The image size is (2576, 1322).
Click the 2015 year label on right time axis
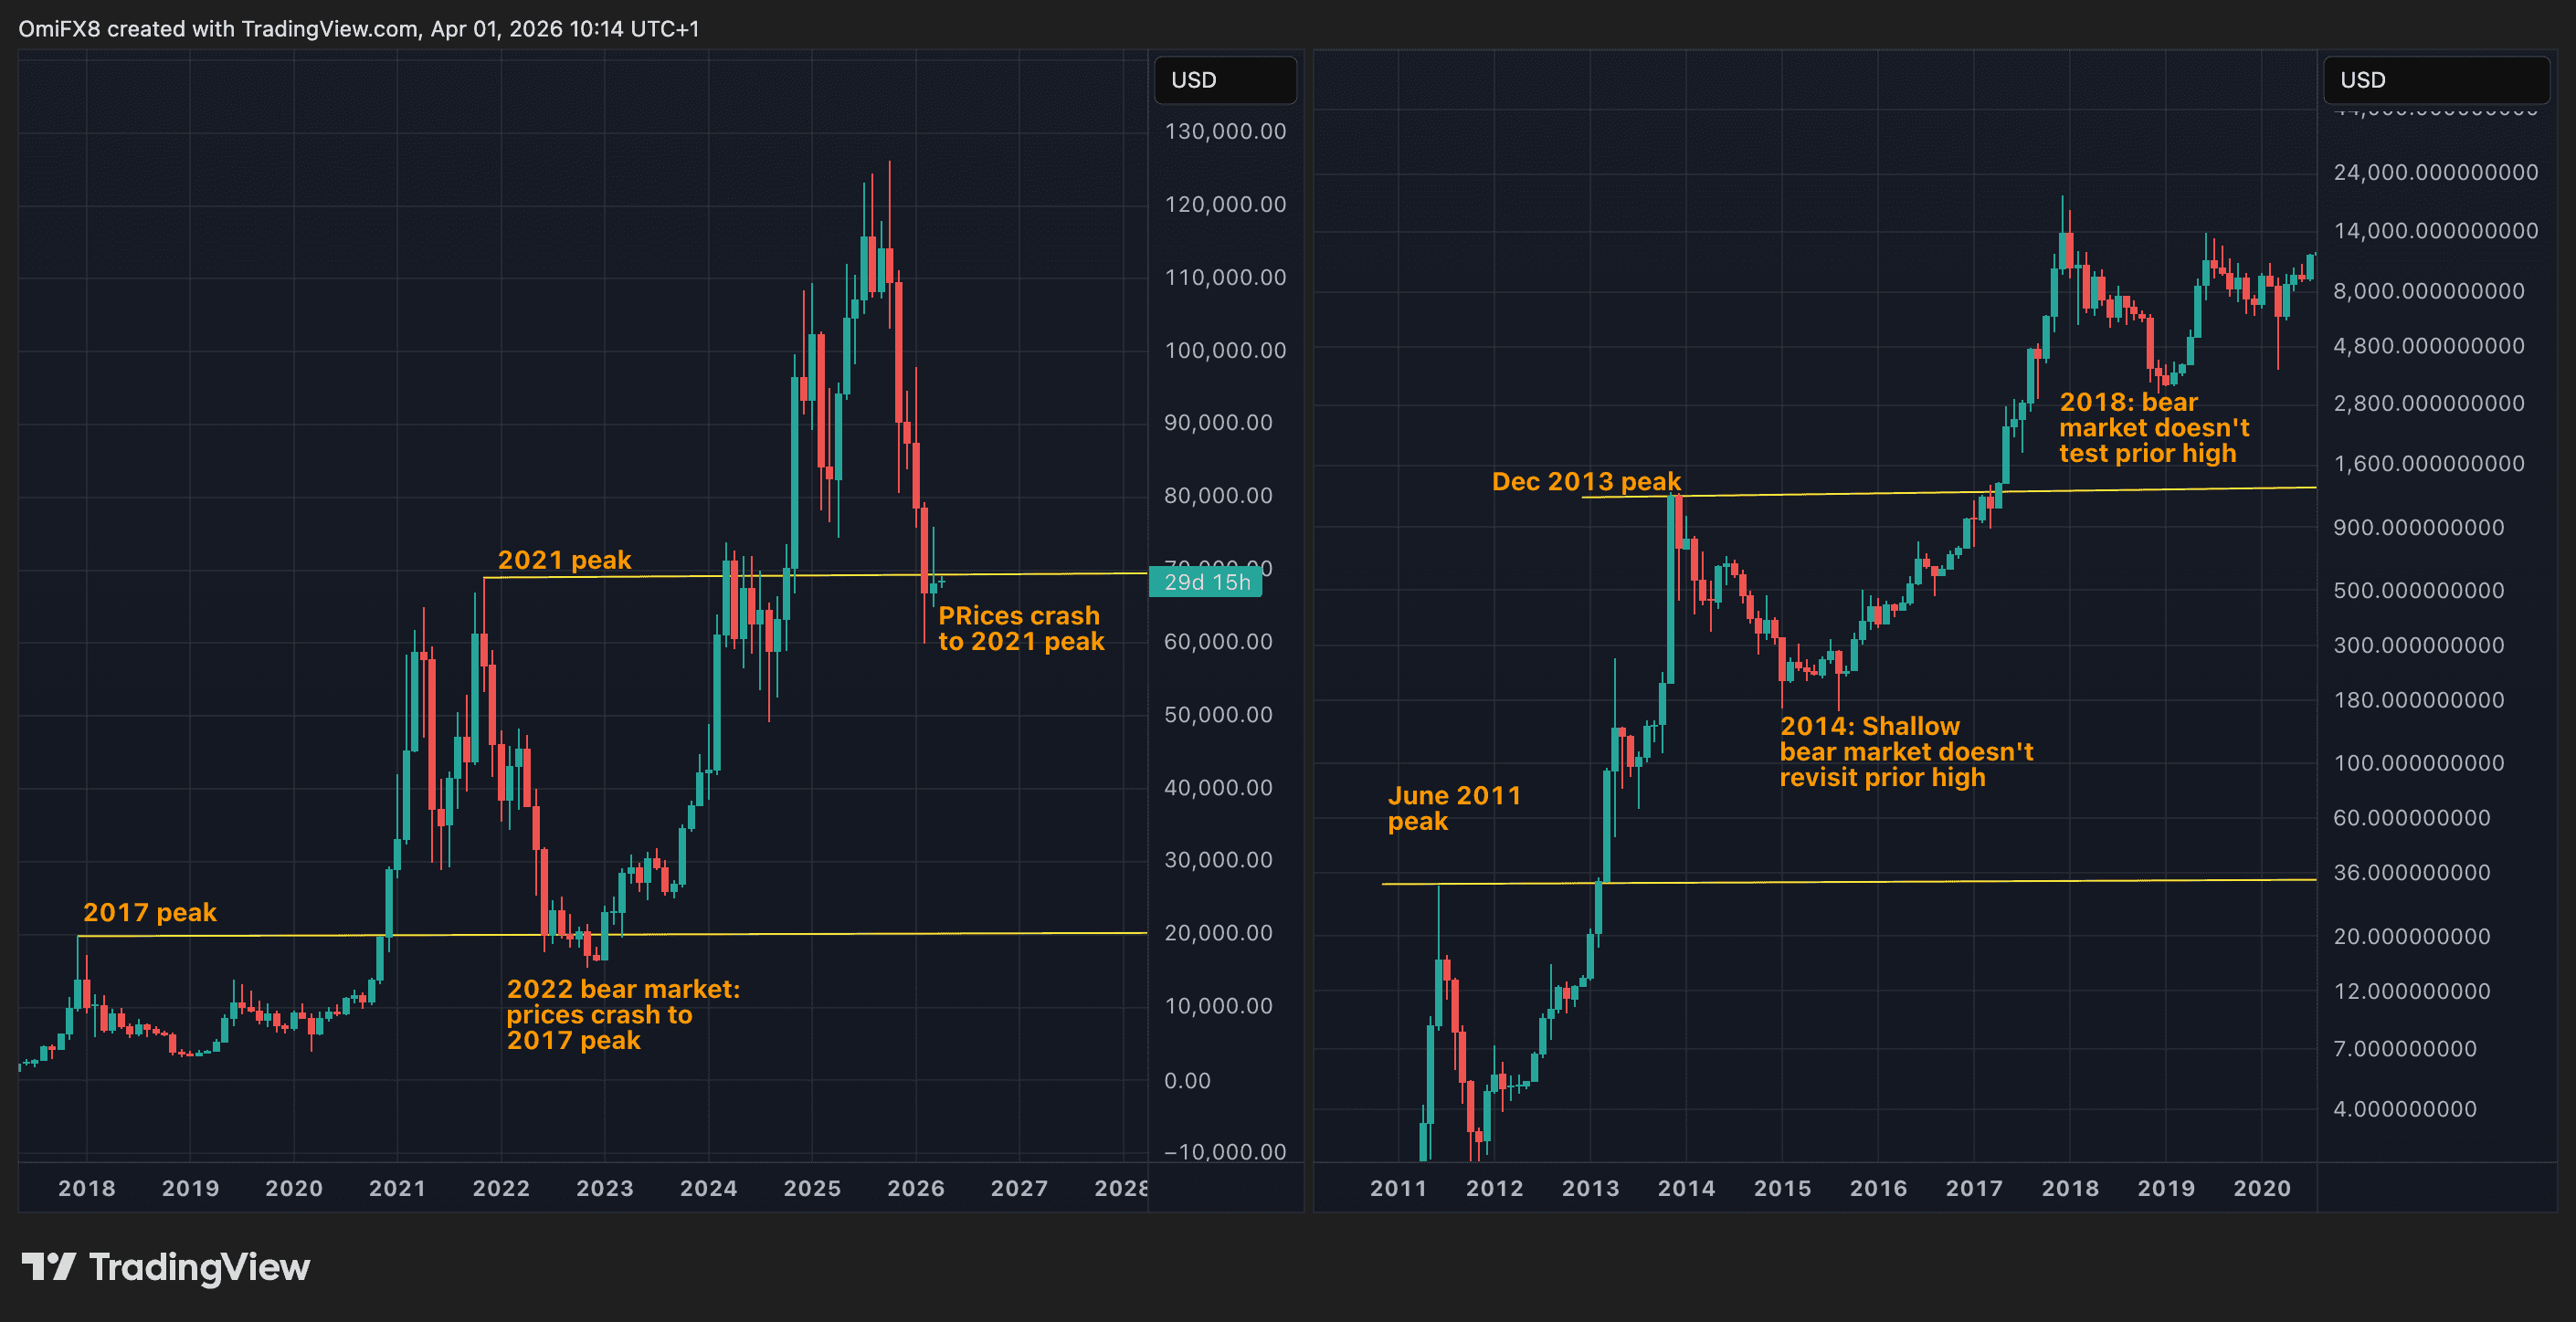pyautogui.click(x=1782, y=1188)
